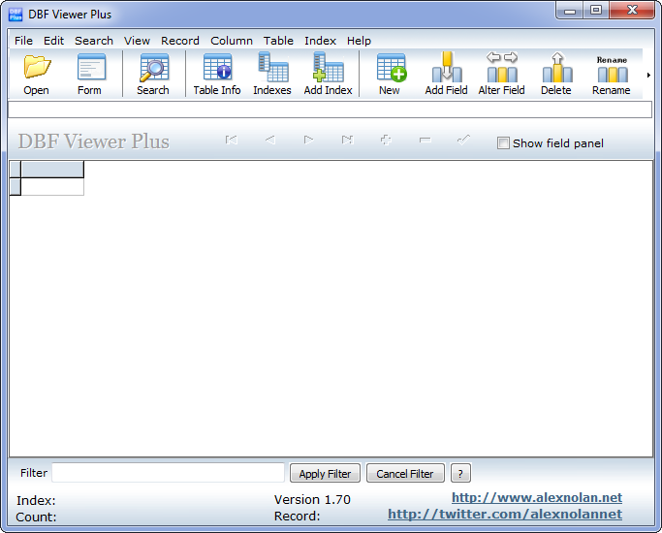Go to next record navigator arrow

pyautogui.click(x=308, y=141)
